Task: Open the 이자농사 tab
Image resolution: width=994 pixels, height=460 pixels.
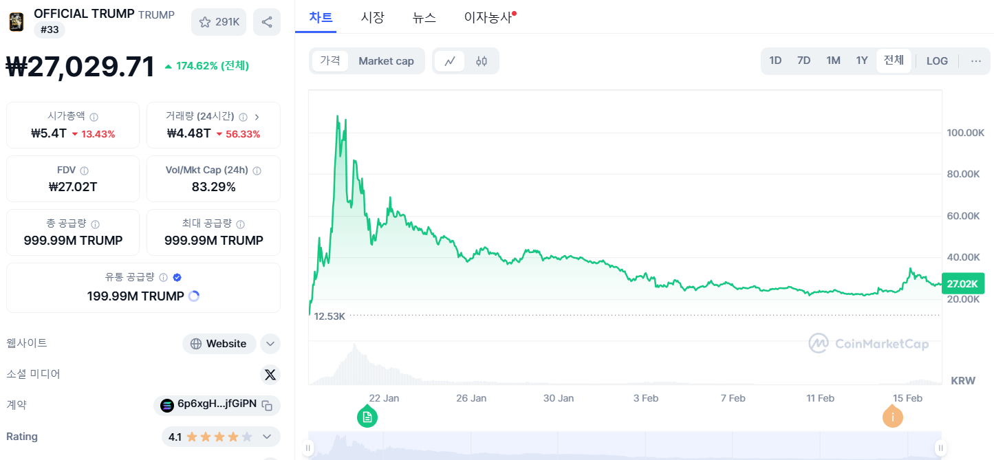Action: click(486, 18)
